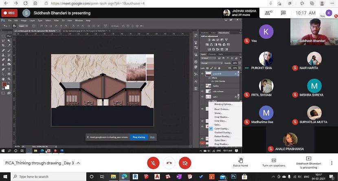Viewport: 338px width, 181px height.
Task: Leave the call with hang-up button
Action: click(169, 163)
